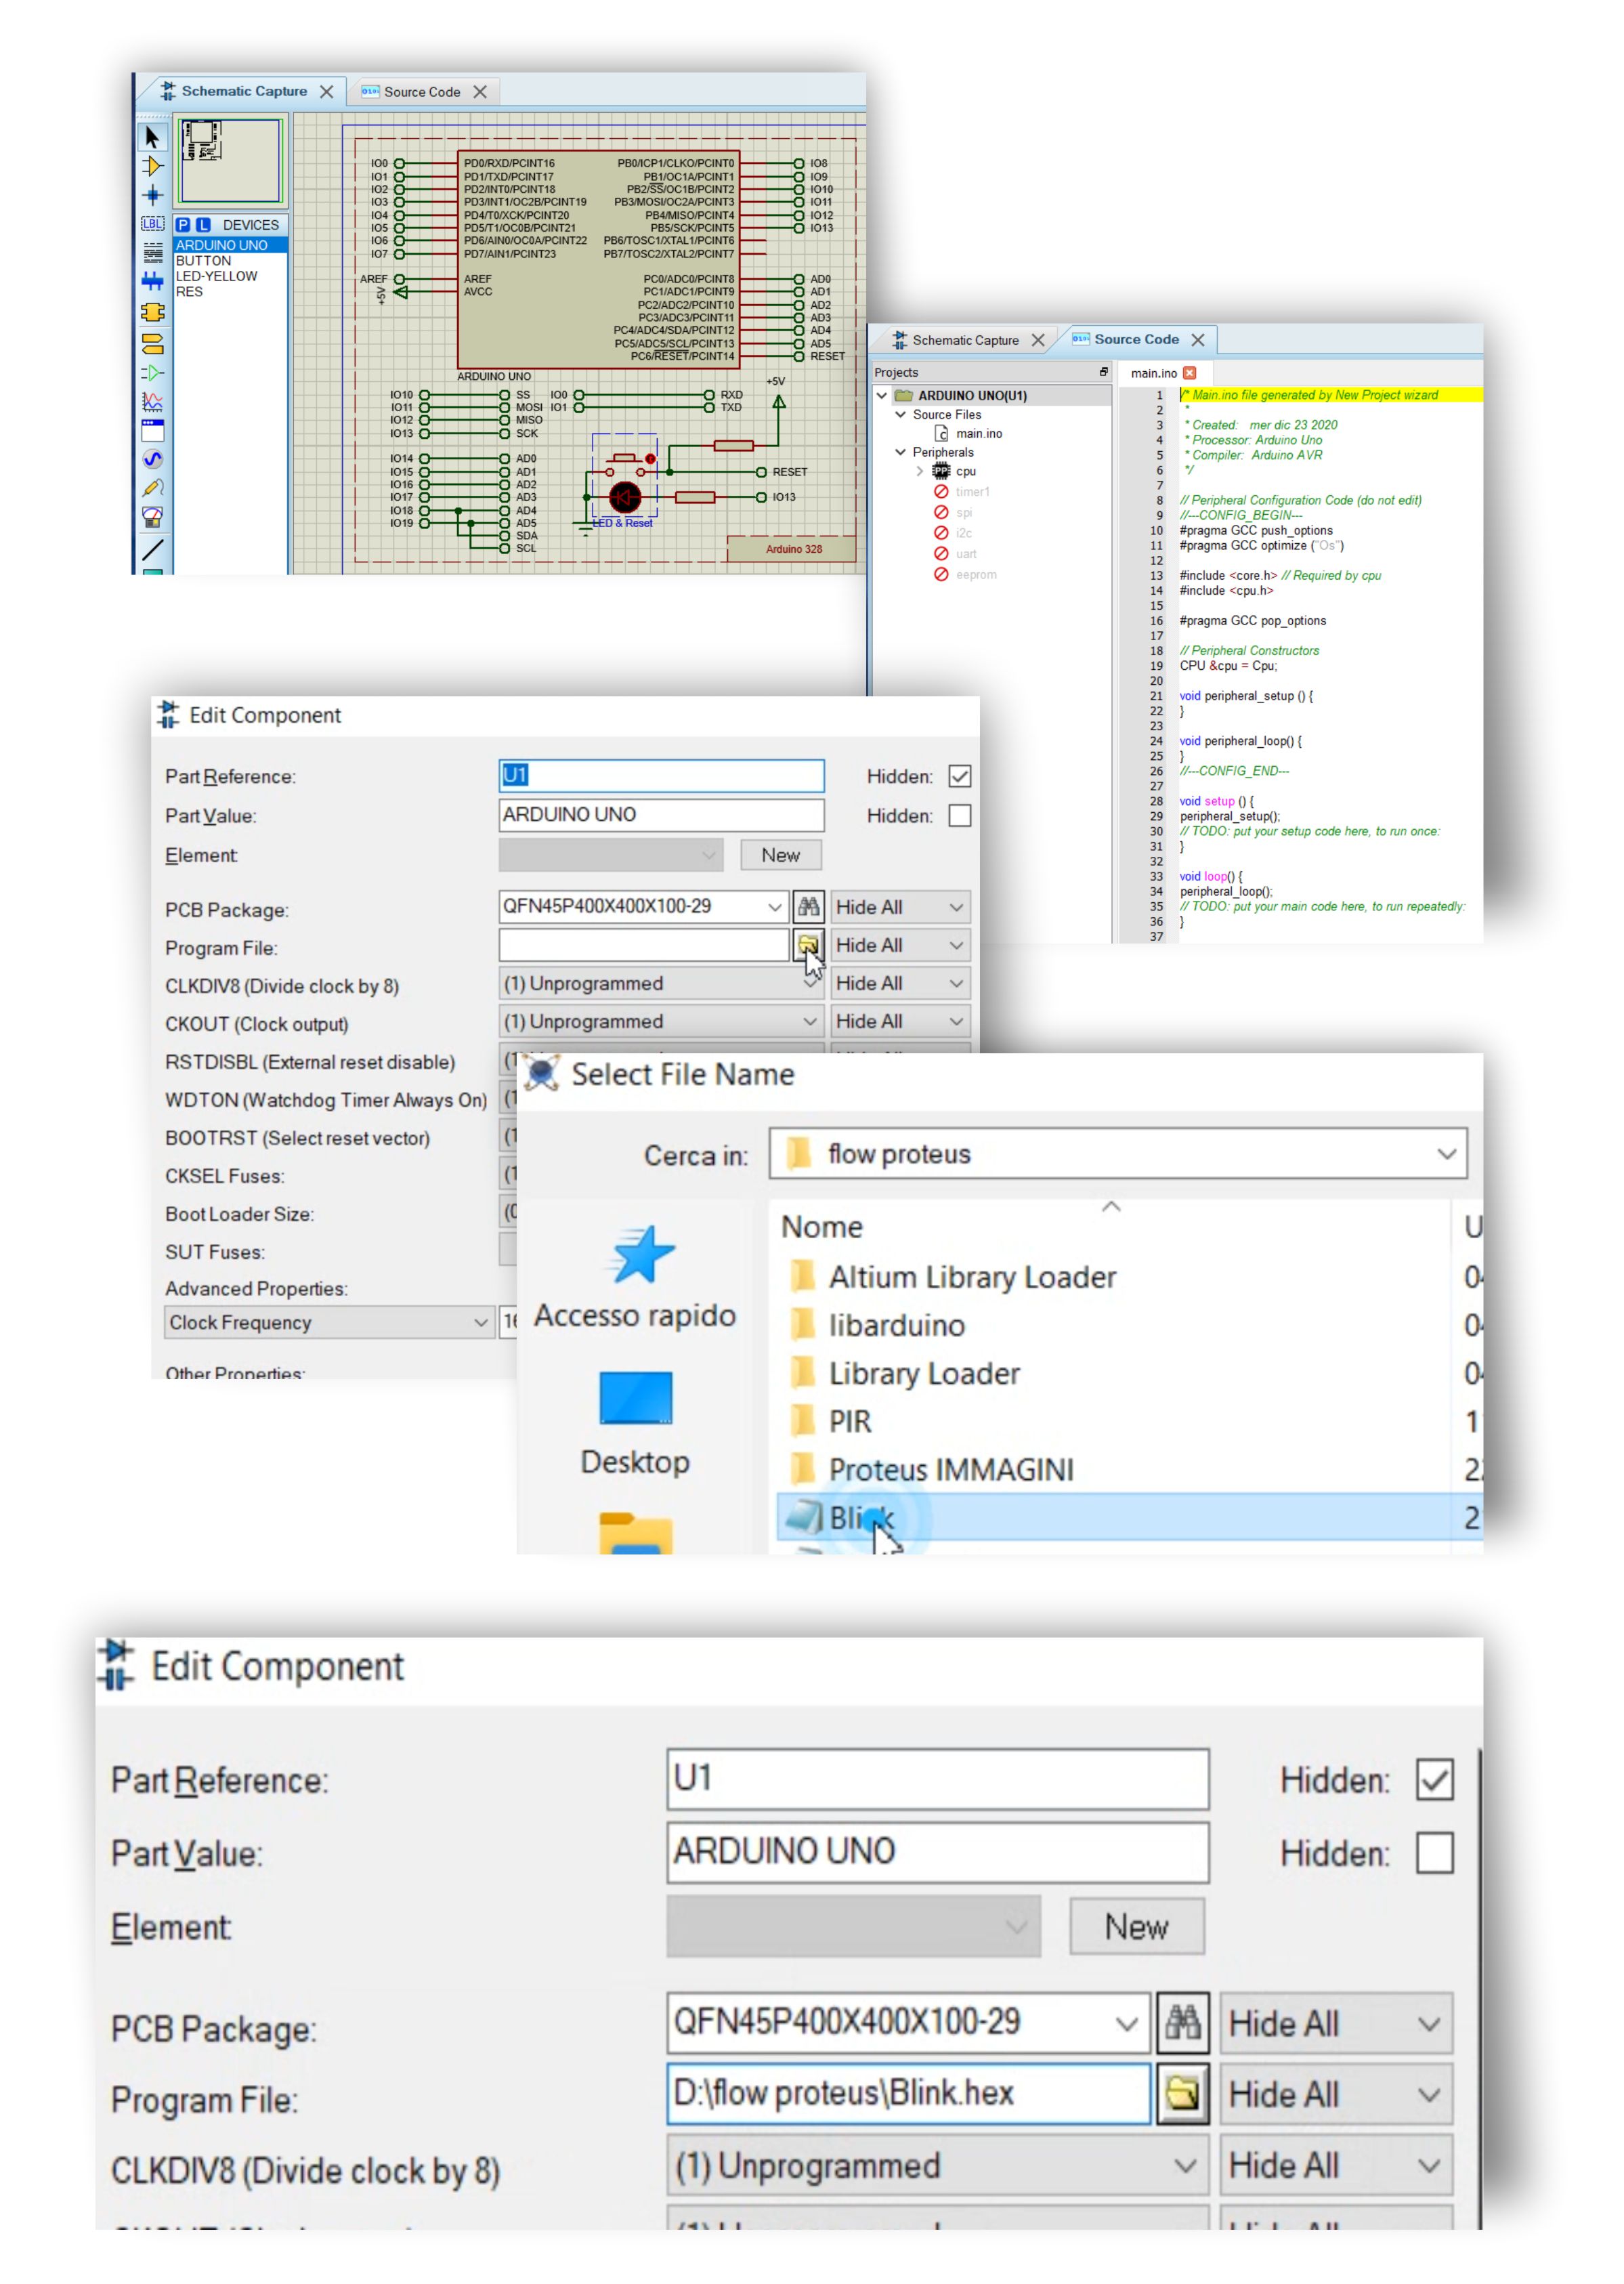Select the Selection Mode arrow tool
The height and width of the screenshot is (2284, 1624).
152,137
